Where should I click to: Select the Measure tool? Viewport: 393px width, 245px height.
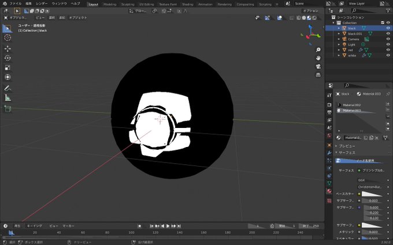(x=8, y=98)
